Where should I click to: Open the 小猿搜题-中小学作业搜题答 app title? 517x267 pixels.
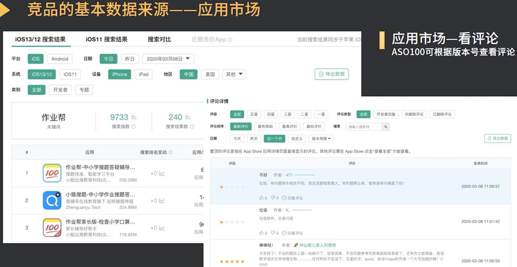click(x=100, y=194)
